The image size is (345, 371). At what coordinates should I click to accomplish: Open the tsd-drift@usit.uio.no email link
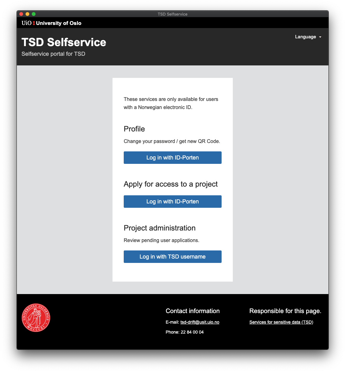point(199,322)
